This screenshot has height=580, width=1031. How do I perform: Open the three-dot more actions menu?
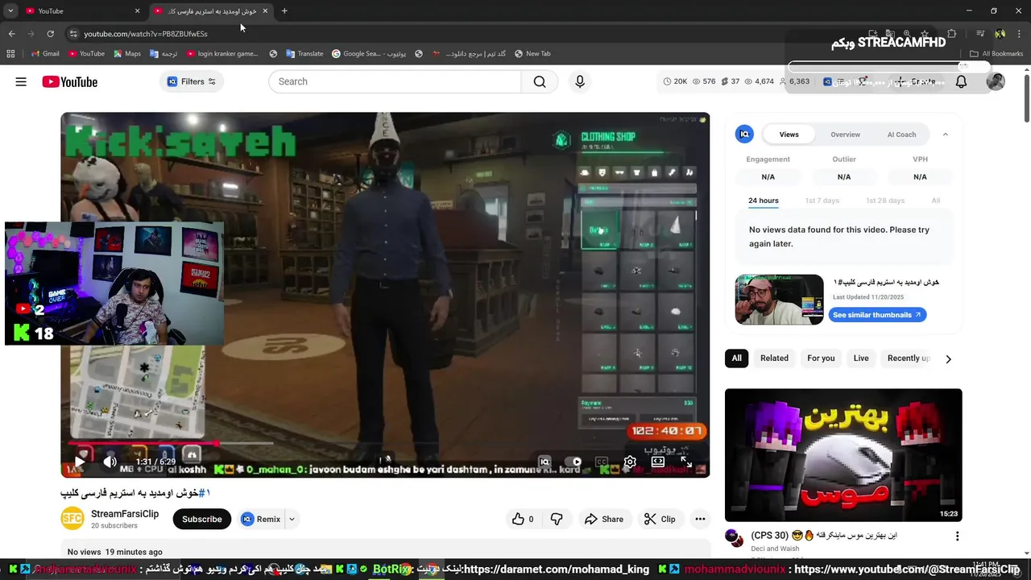pos(700,519)
